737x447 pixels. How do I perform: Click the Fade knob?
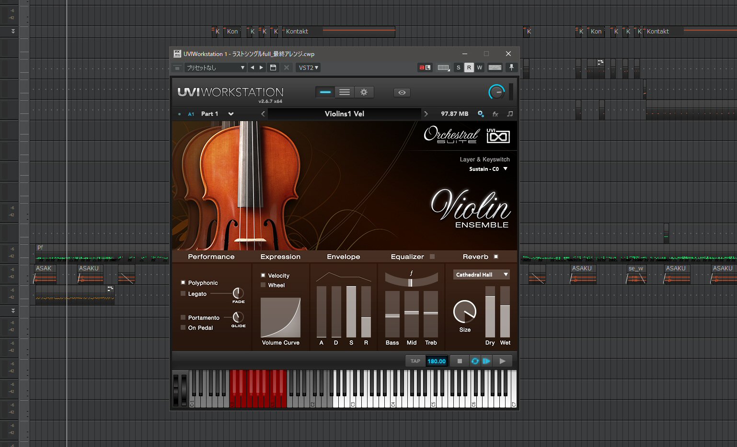[238, 293]
